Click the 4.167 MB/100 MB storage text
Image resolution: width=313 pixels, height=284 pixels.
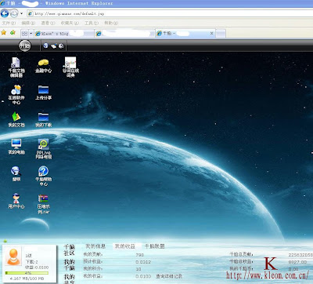tap(27, 279)
